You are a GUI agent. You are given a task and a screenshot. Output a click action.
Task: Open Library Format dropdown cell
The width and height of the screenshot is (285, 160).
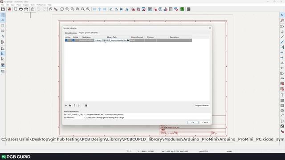137,40
